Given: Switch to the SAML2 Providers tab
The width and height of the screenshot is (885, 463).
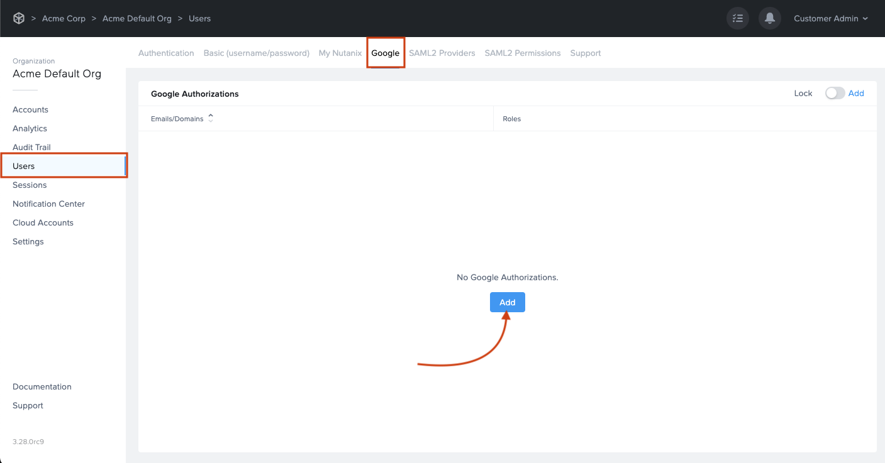Looking at the screenshot, I should [x=442, y=53].
